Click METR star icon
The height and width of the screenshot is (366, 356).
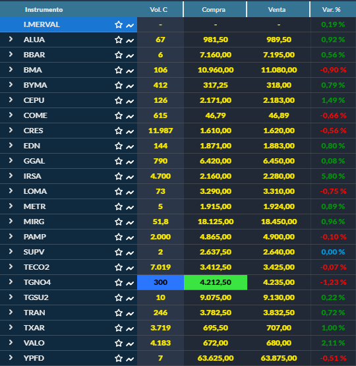(119, 207)
